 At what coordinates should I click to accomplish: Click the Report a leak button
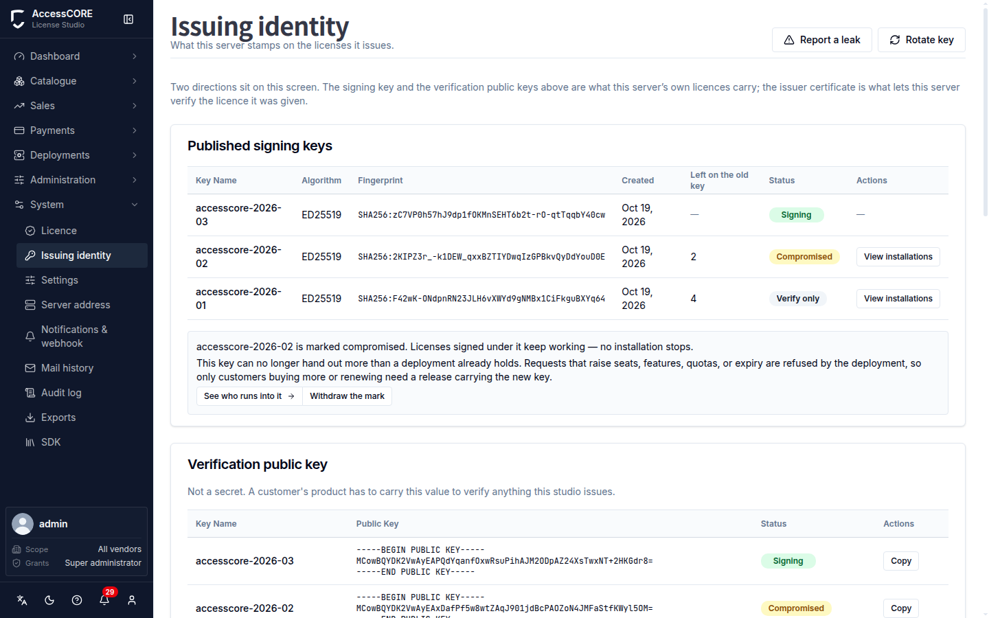click(822, 40)
